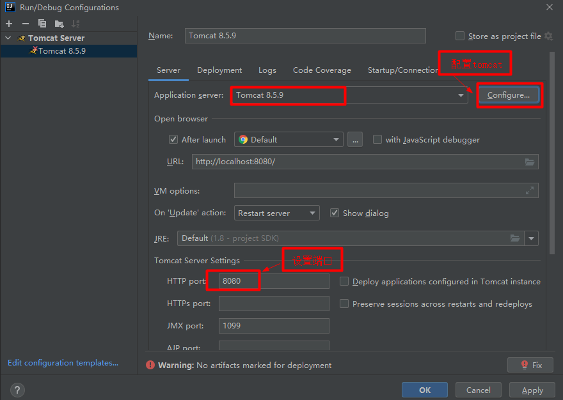Open the Code Coverage tab
The height and width of the screenshot is (400, 563).
click(x=322, y=70)
